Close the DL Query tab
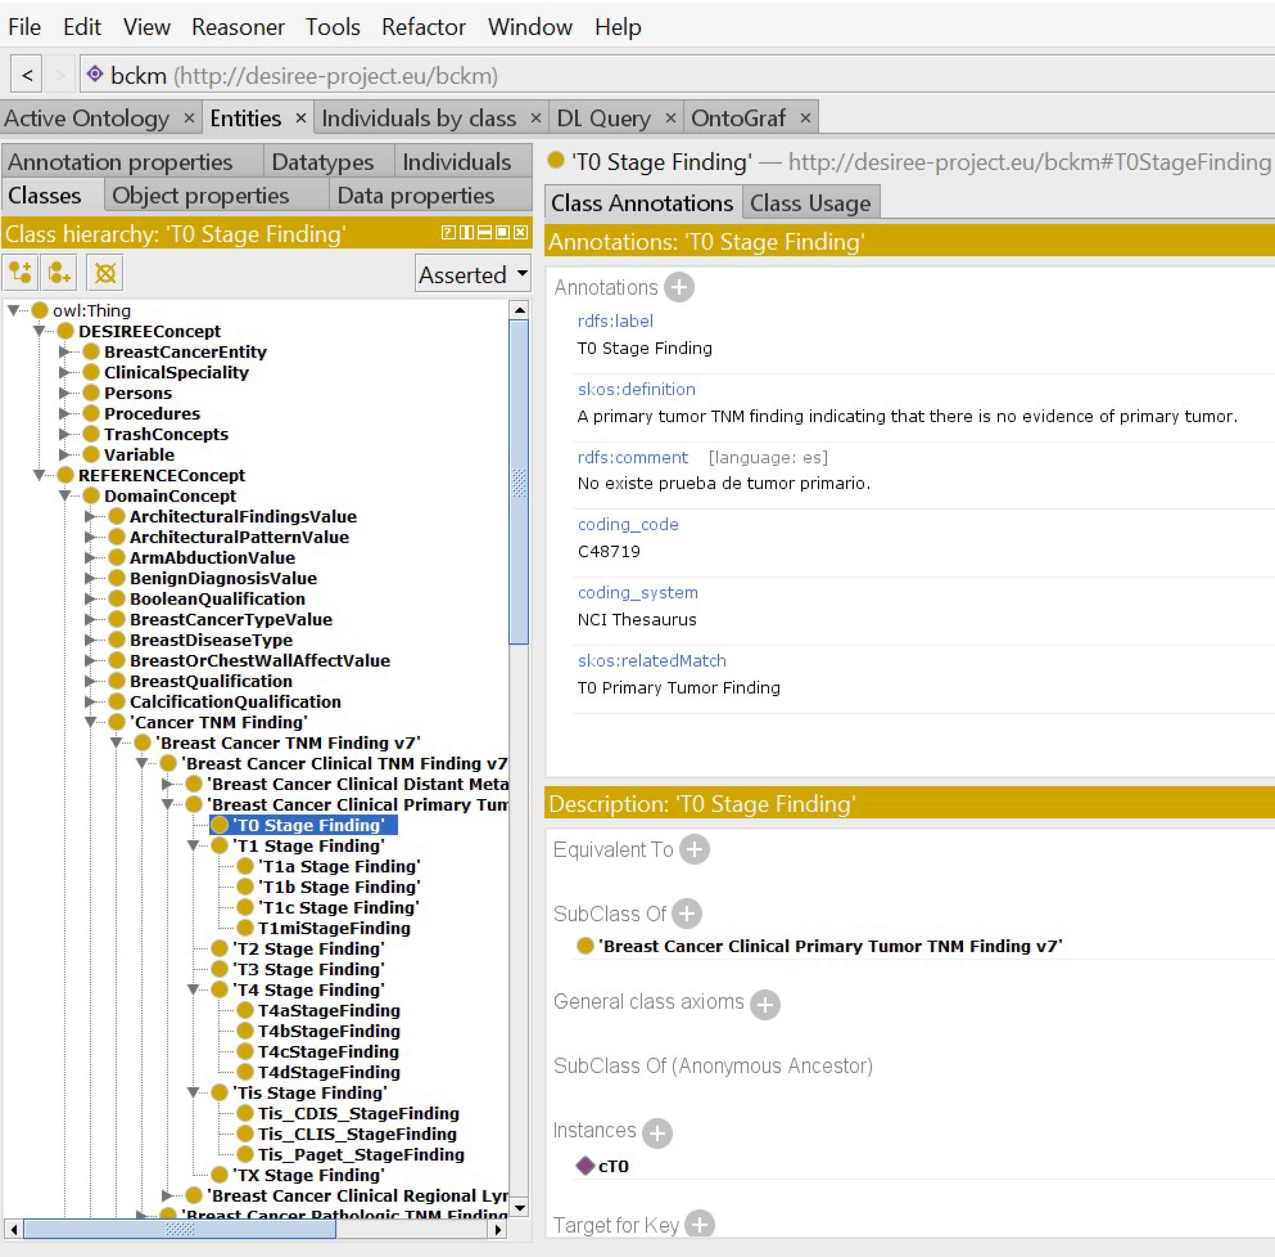The image size is (1275, 1257). 671,118
